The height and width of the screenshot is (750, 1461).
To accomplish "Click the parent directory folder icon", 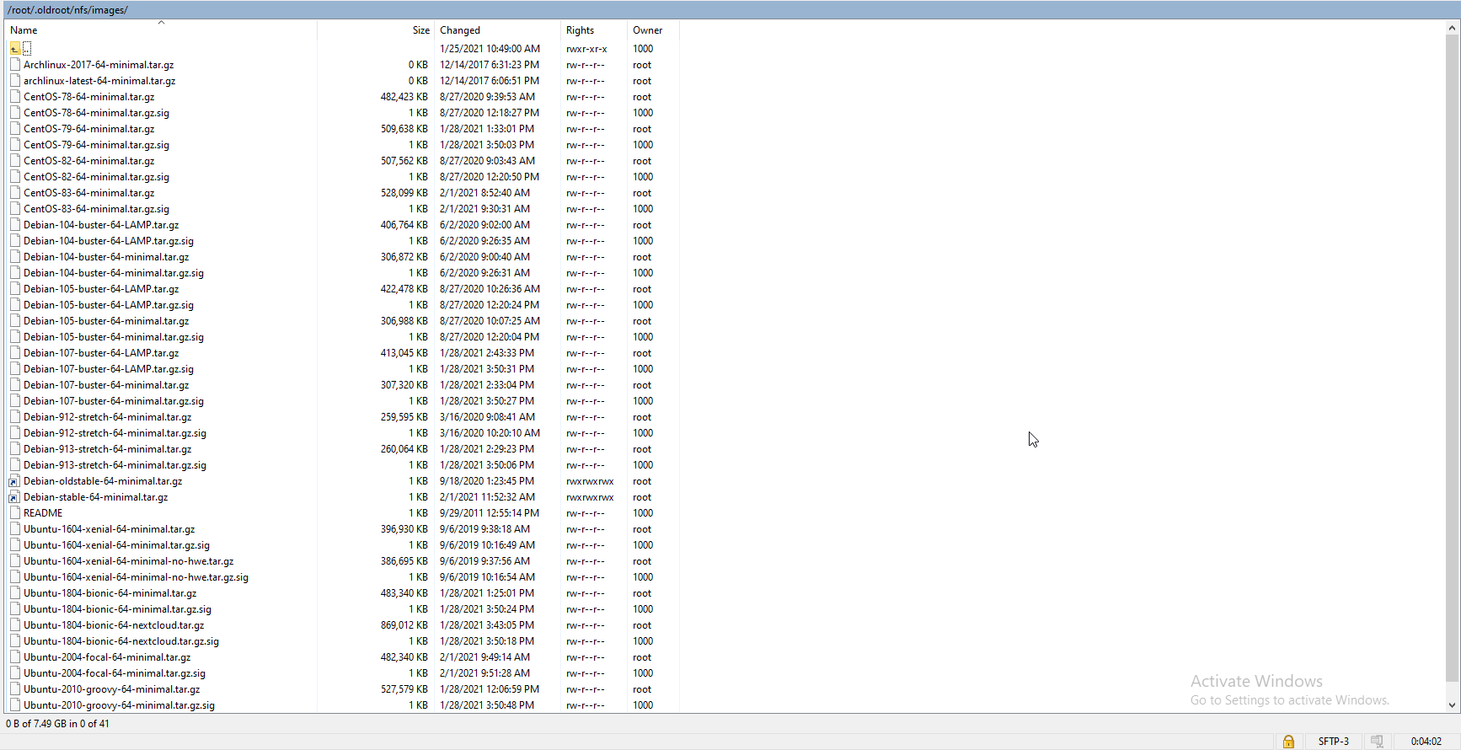I will [15, 49].
